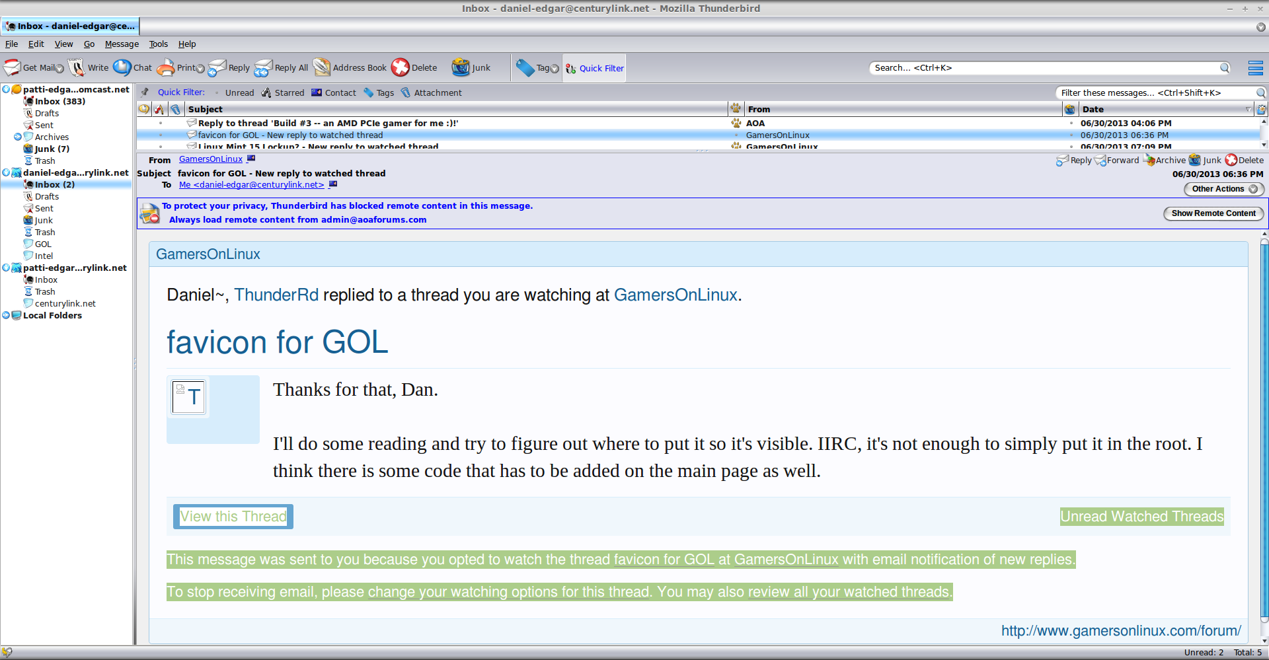Open the Tag dropdown arrow
Image resolution: width=1269 pixels, height=660 pixels.
(x=555, y=69)
